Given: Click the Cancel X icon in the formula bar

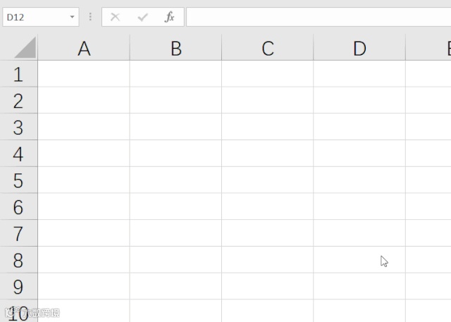Looking at the screenshot, I should click(x=116, y=17).
